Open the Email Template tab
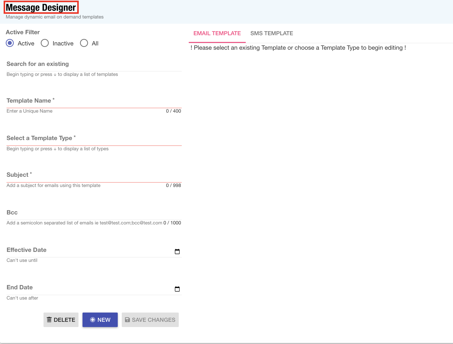 (x=217, y=33)
